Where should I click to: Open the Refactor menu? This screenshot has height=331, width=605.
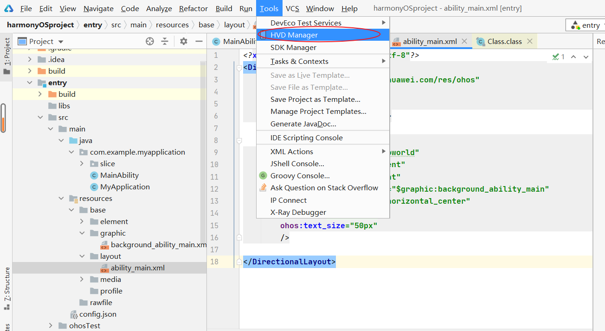[x=193, y=8]
